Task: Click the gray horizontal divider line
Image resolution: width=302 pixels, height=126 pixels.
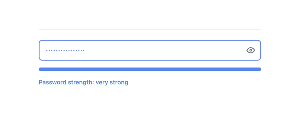Action: click(x=150, y=29)
